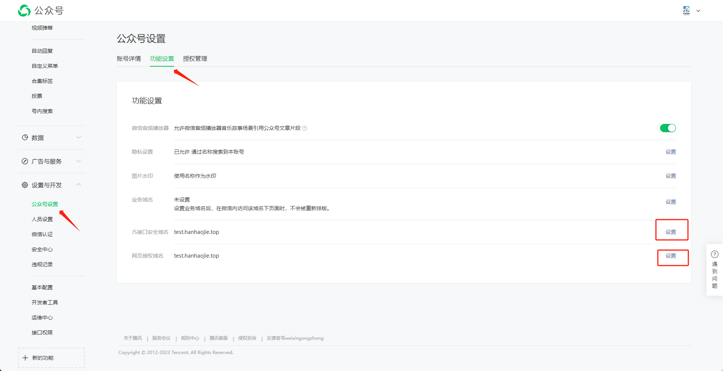Click the 广告与服务 compass icon
Image resolution: width=723 pixels, height=371 pixels.
pos(25,161)
